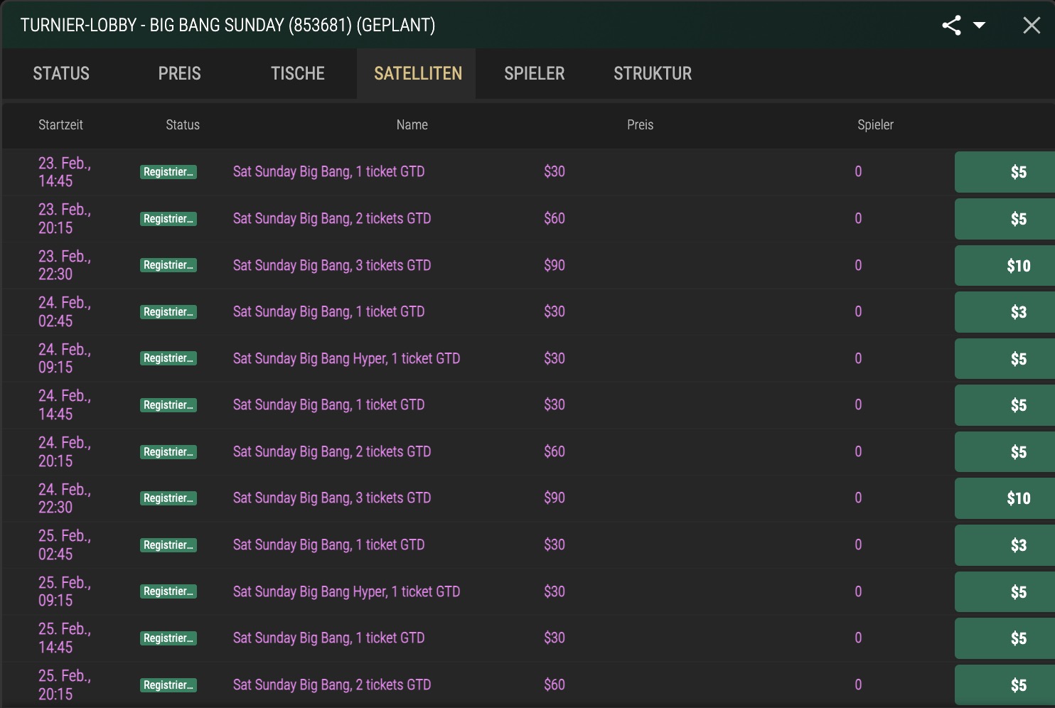This screenshot has height=708, width=1055.
Task: Open the PREIS tab
Action: pos(179,73)
